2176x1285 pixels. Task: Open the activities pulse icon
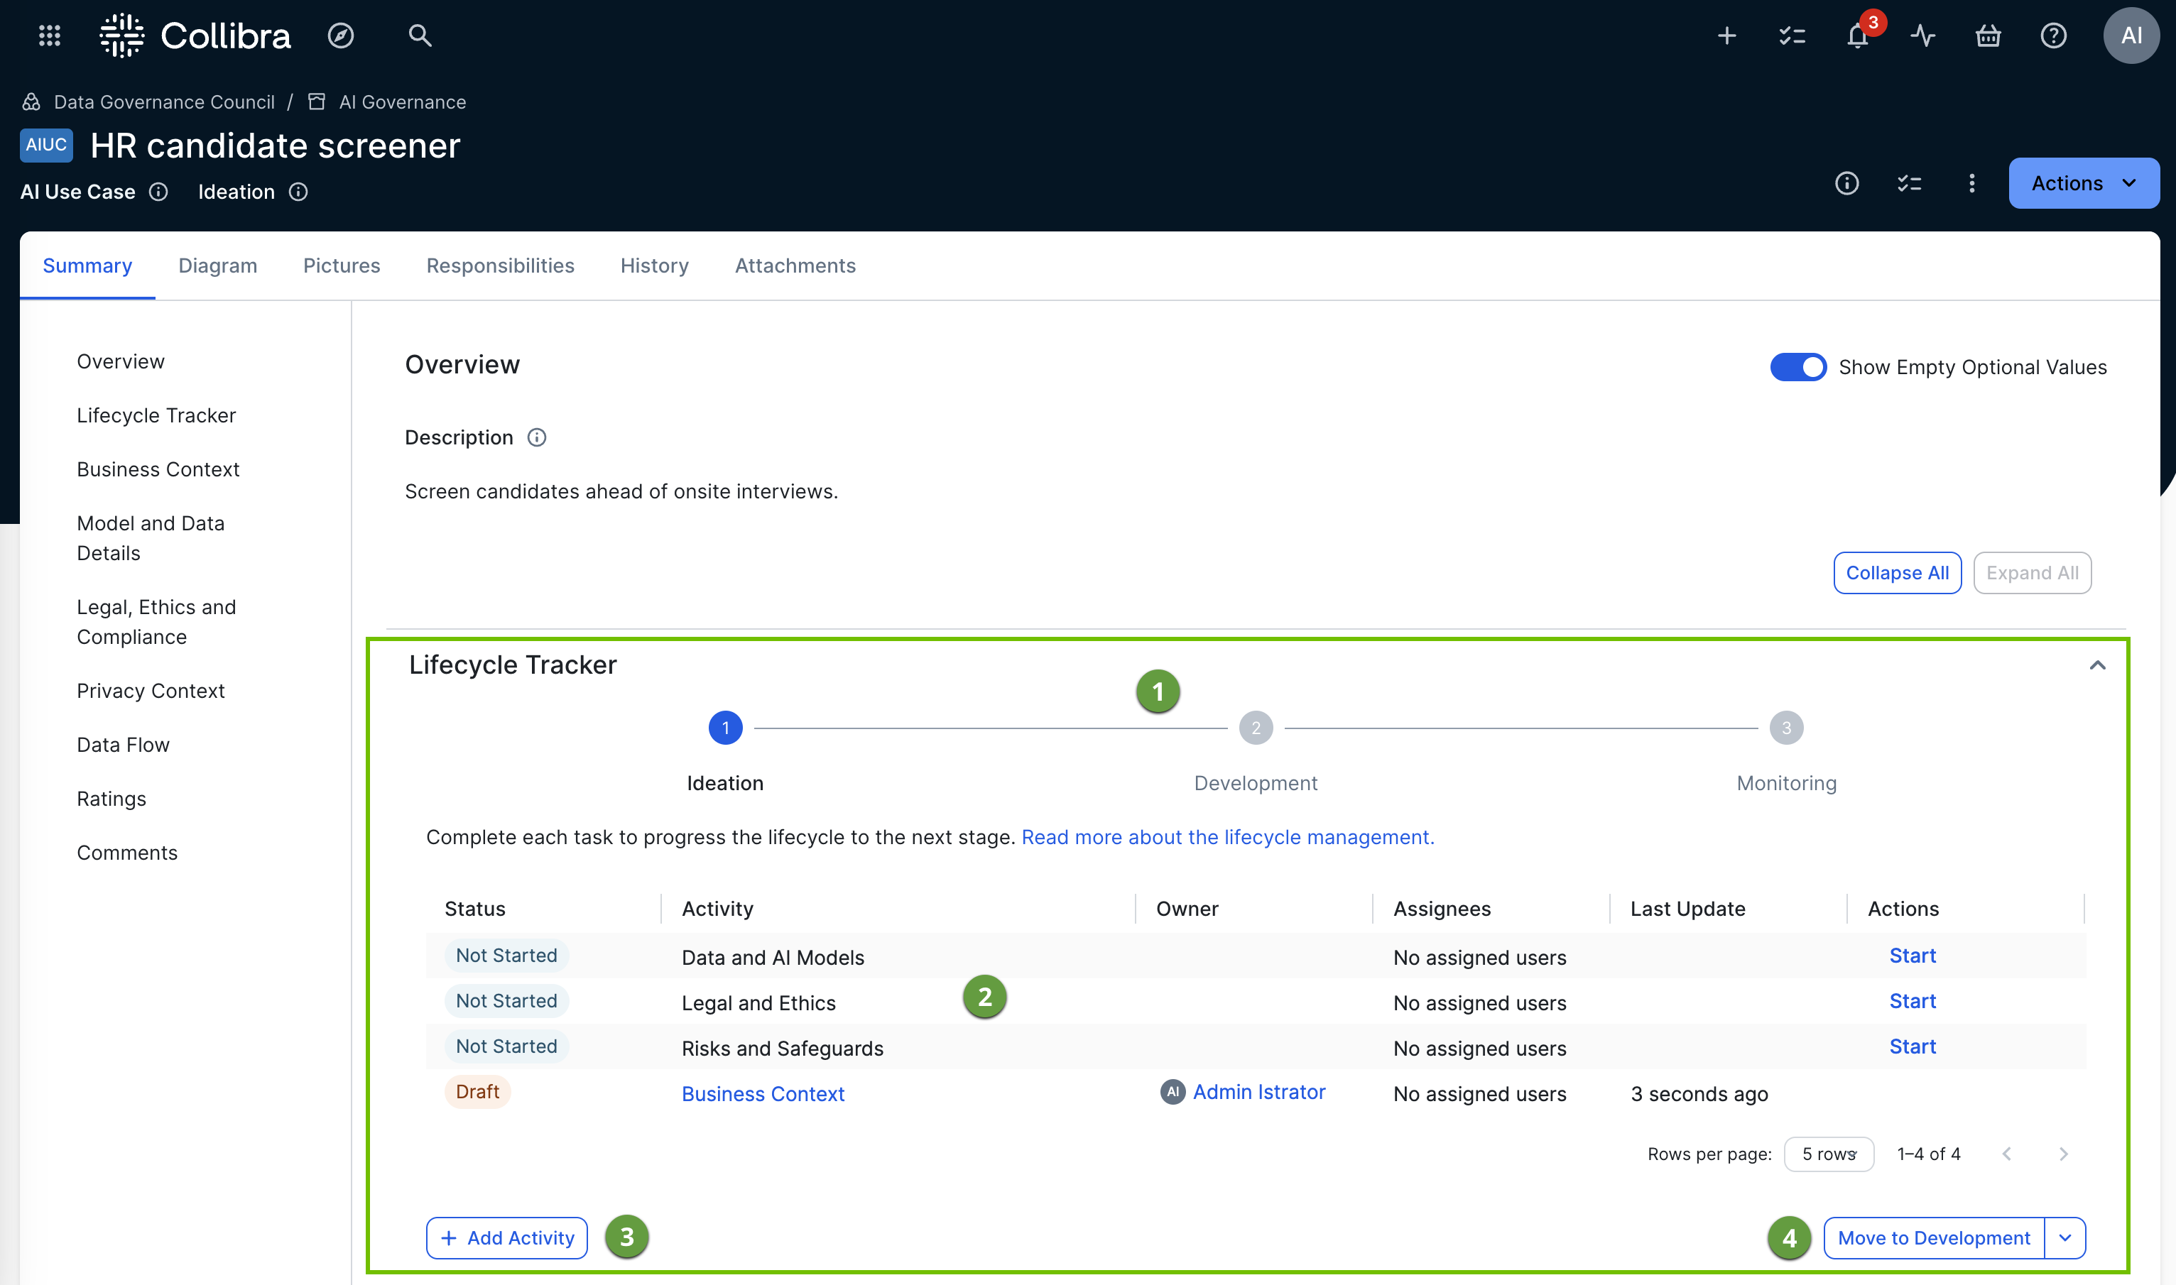coord(1922,35)
